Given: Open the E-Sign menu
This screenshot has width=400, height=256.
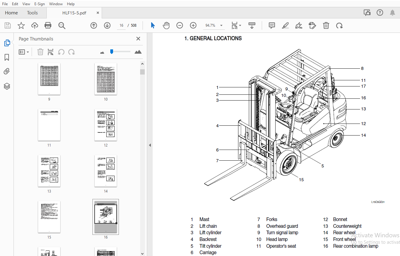Looking at the screenshot, I should coord(40,4).
